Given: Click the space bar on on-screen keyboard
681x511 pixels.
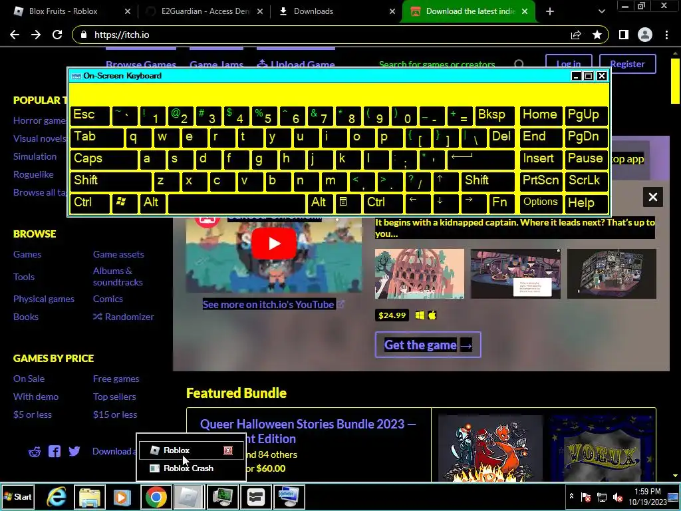Looking at the screenshot, I should [x=237, y=202].
